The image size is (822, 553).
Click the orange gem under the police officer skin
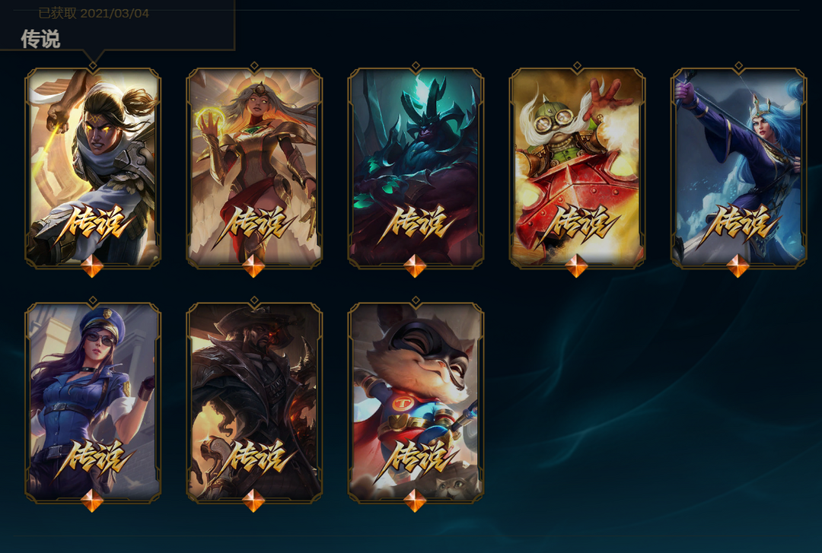92,500
